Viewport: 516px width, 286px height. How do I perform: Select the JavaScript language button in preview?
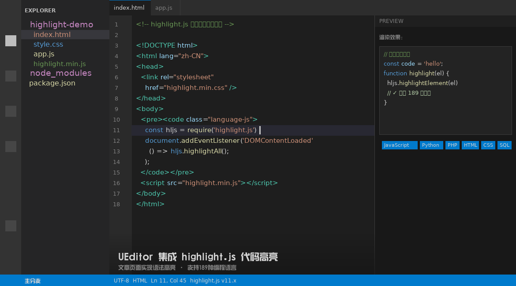click(400, 145)
